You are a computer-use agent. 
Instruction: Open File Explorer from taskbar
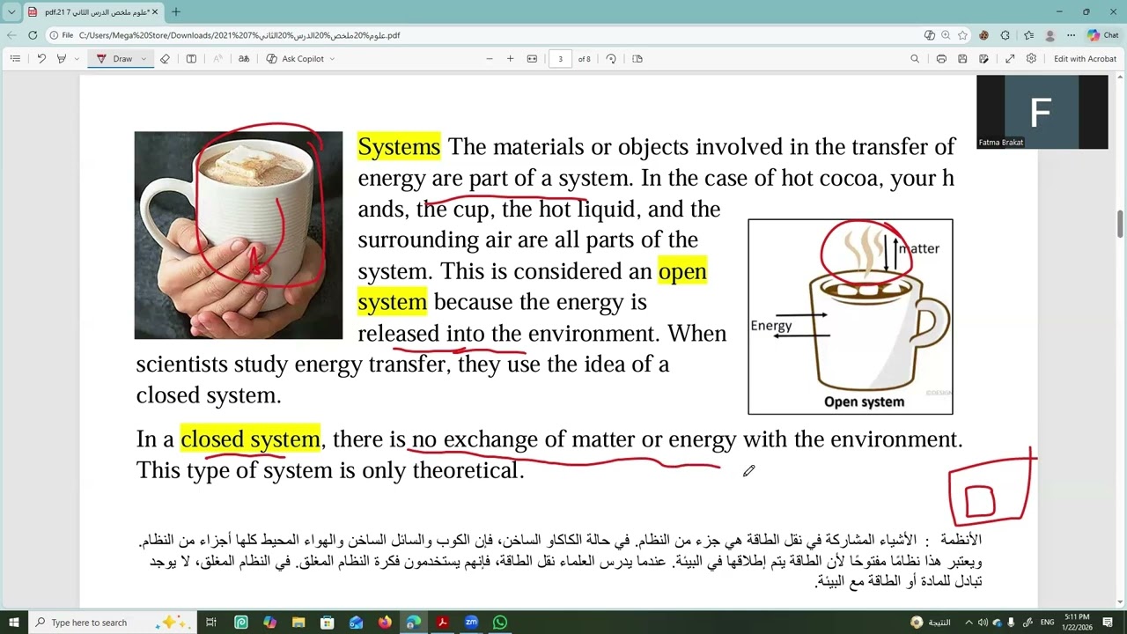point(298,623)
